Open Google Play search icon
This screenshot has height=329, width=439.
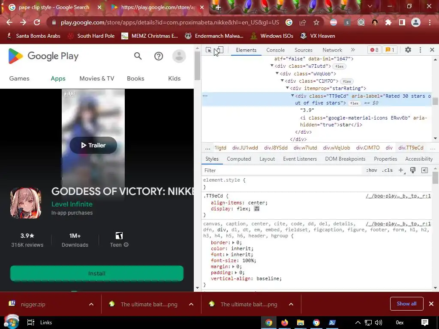click(138, 56)
